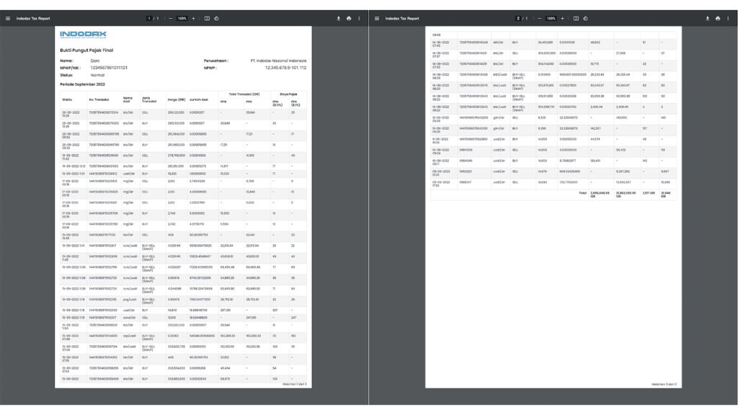Select the 'Bukti Pungut Pajak Final' heading
This screenshot has height=415, width=738.
pos(86,50)
